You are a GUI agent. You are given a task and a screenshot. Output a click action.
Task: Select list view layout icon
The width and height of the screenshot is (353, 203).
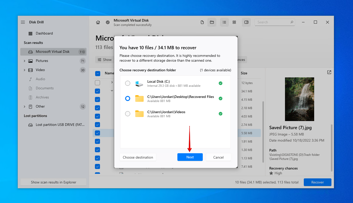(224, 22)
